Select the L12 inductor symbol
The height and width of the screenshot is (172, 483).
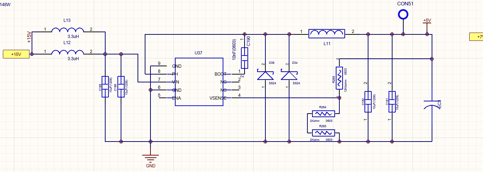tap(67, 52)
